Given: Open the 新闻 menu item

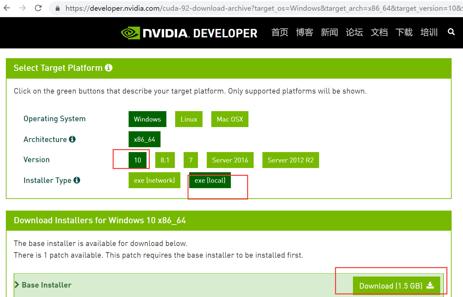Looking at the screenshot, I should (329, 32).
